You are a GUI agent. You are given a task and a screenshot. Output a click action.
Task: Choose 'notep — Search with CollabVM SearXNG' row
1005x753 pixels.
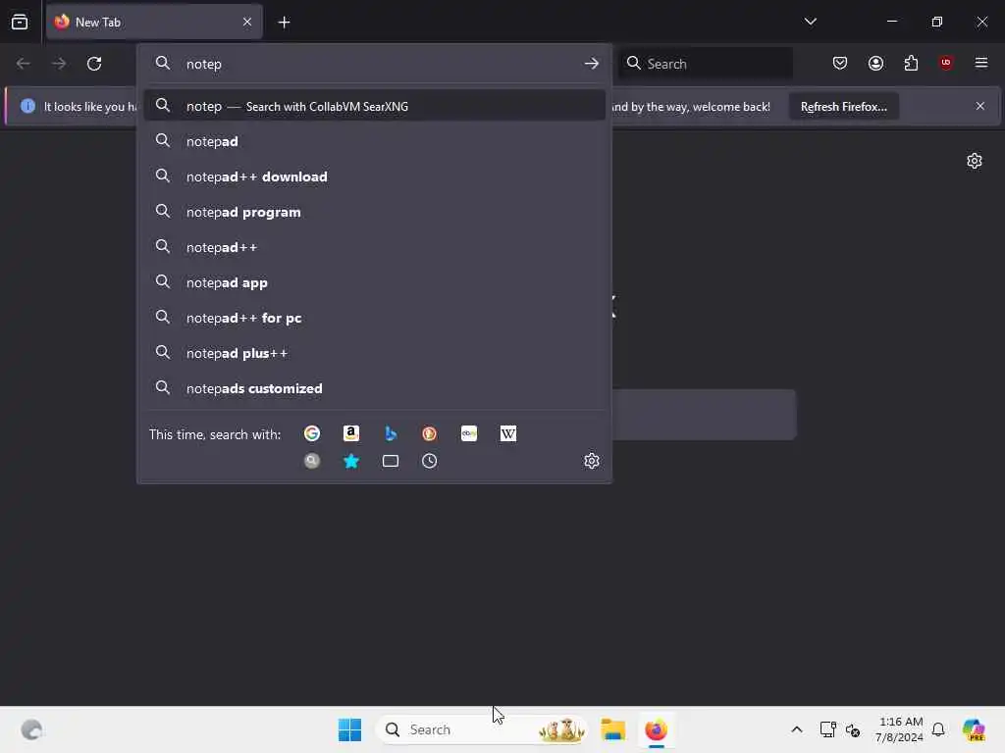[374, 106]
